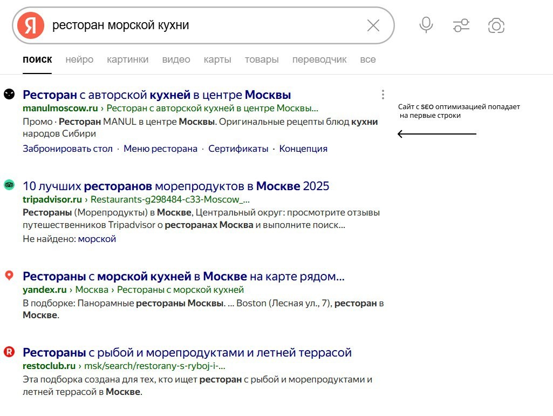Open the Забронировать стол sitelink
The image size is (553, 416).
pyautogui.click(x=67, y=148)
